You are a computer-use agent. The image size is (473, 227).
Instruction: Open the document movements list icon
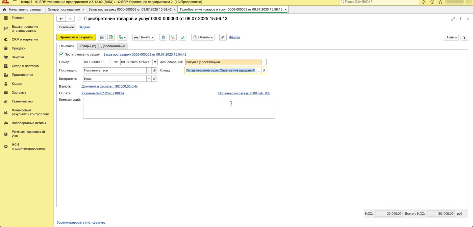point(163,37)
